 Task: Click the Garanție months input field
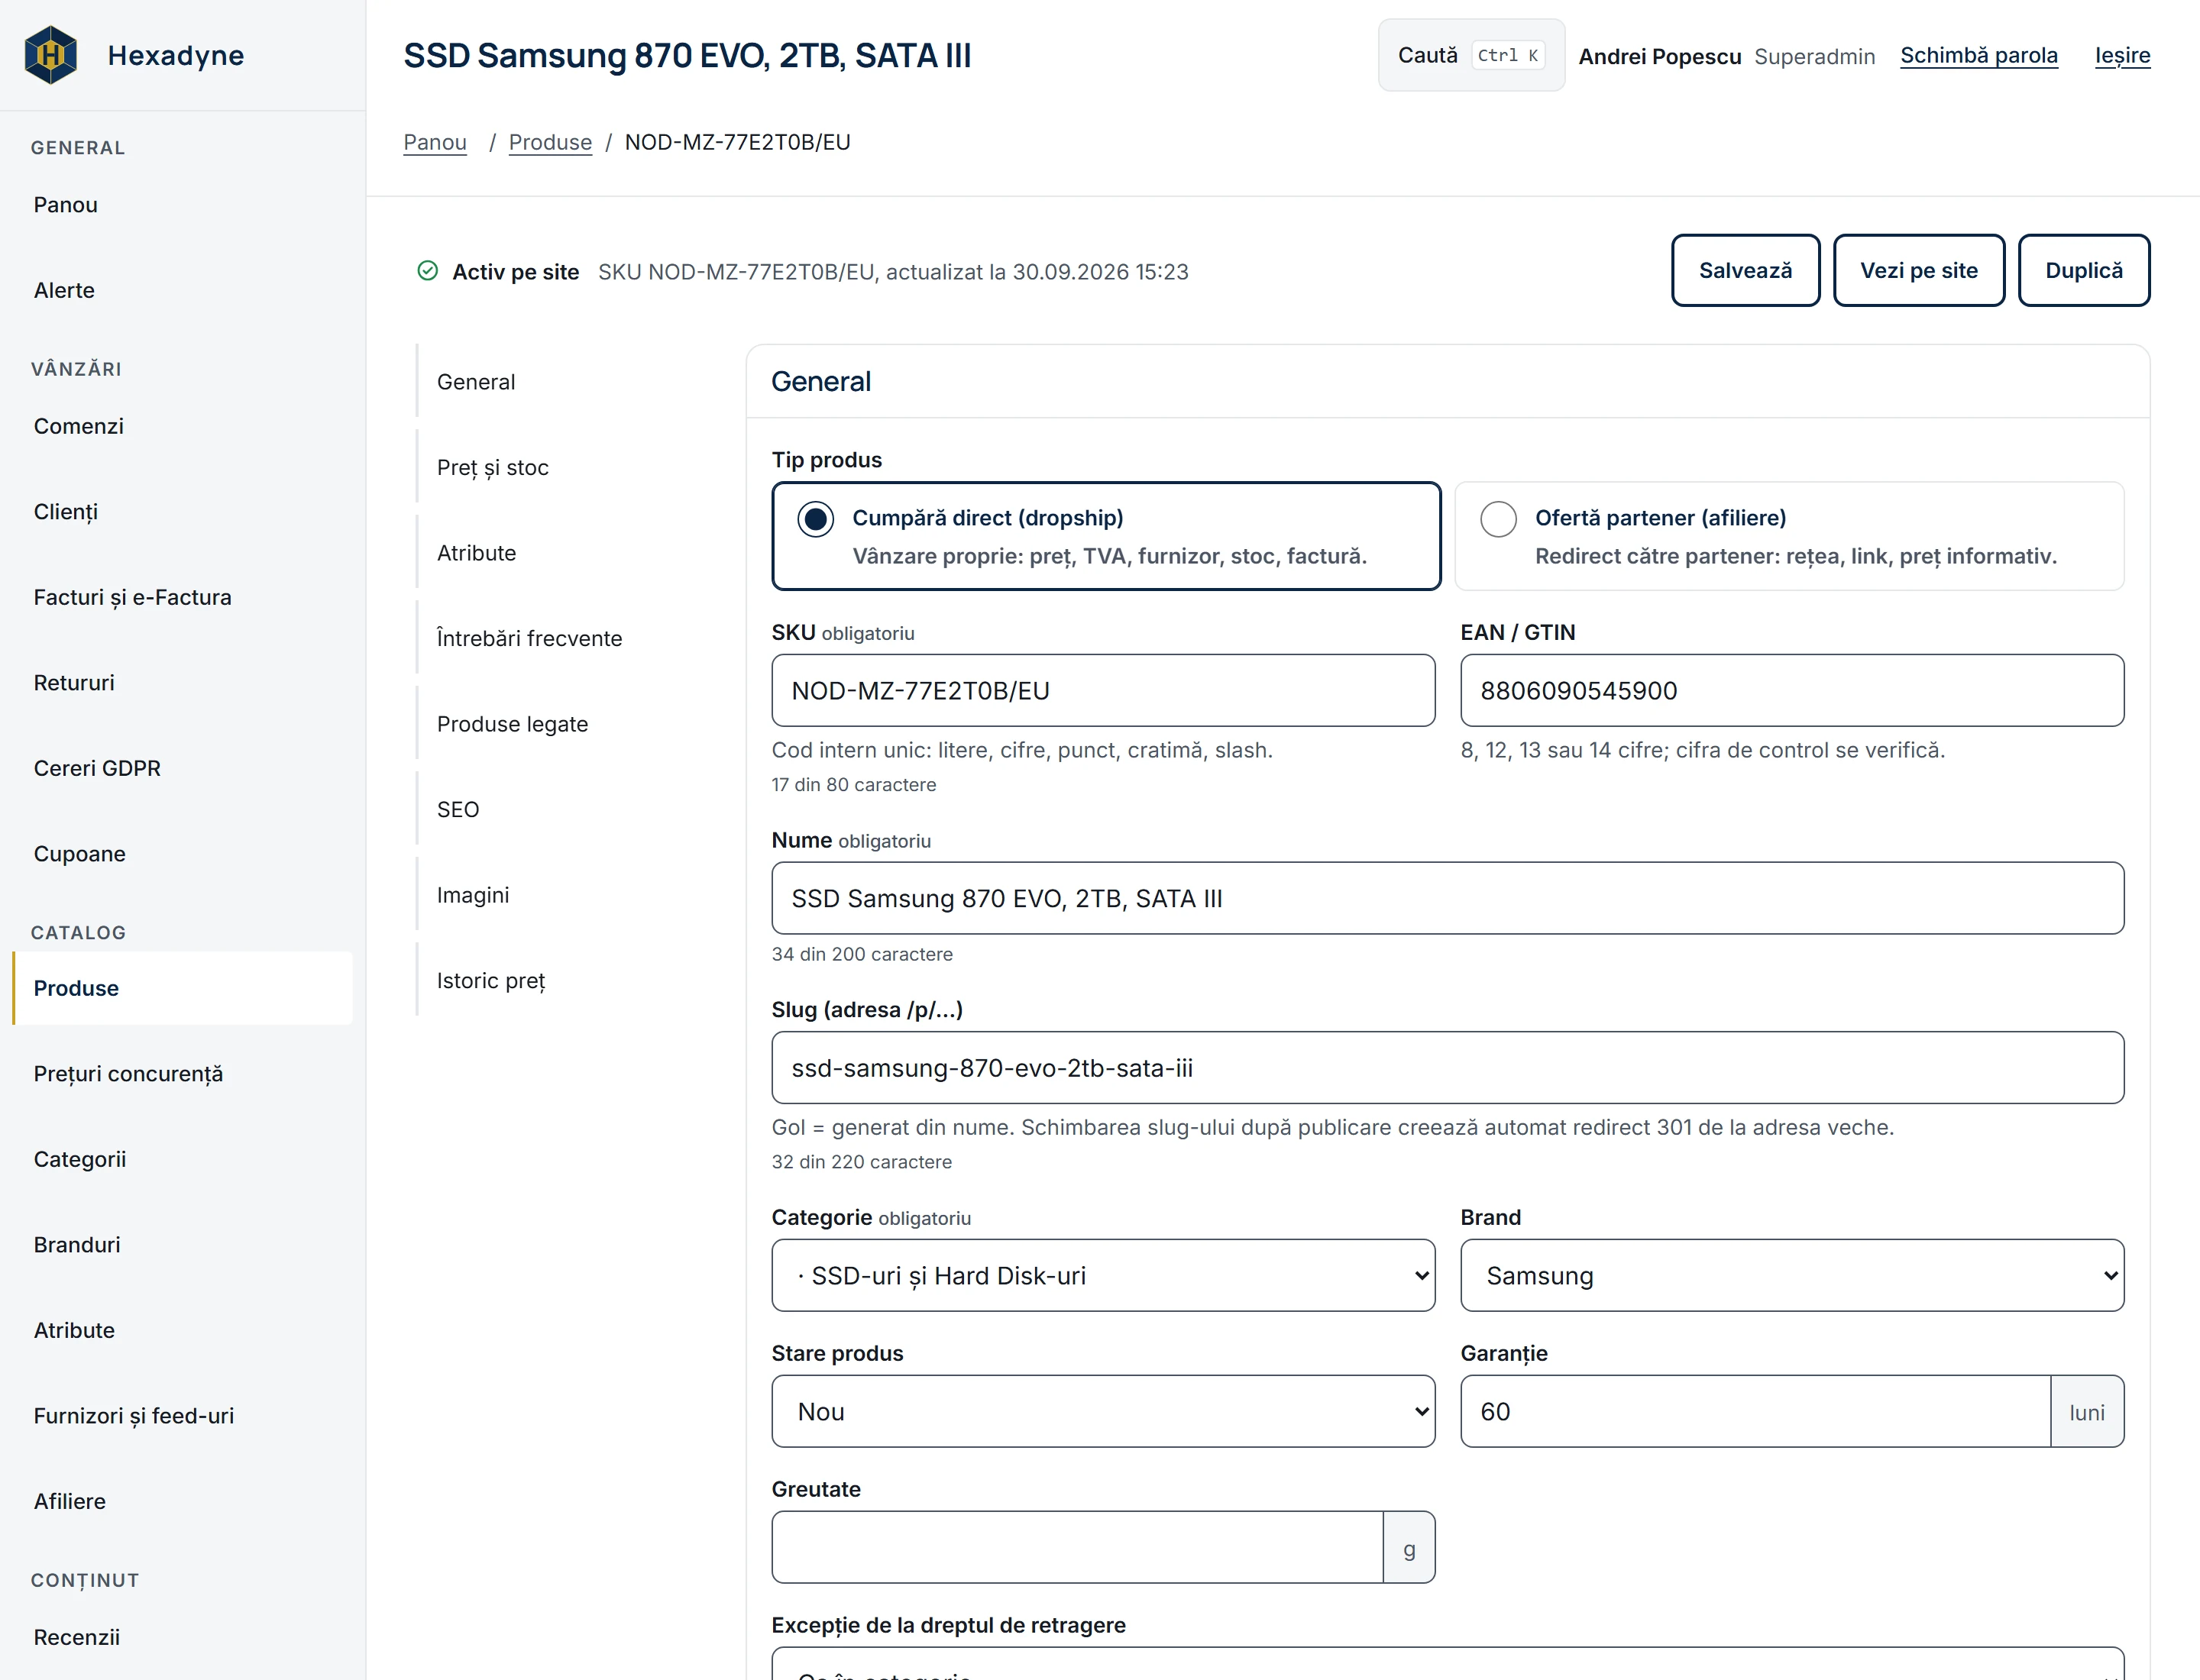(x=1755, y=1411)
